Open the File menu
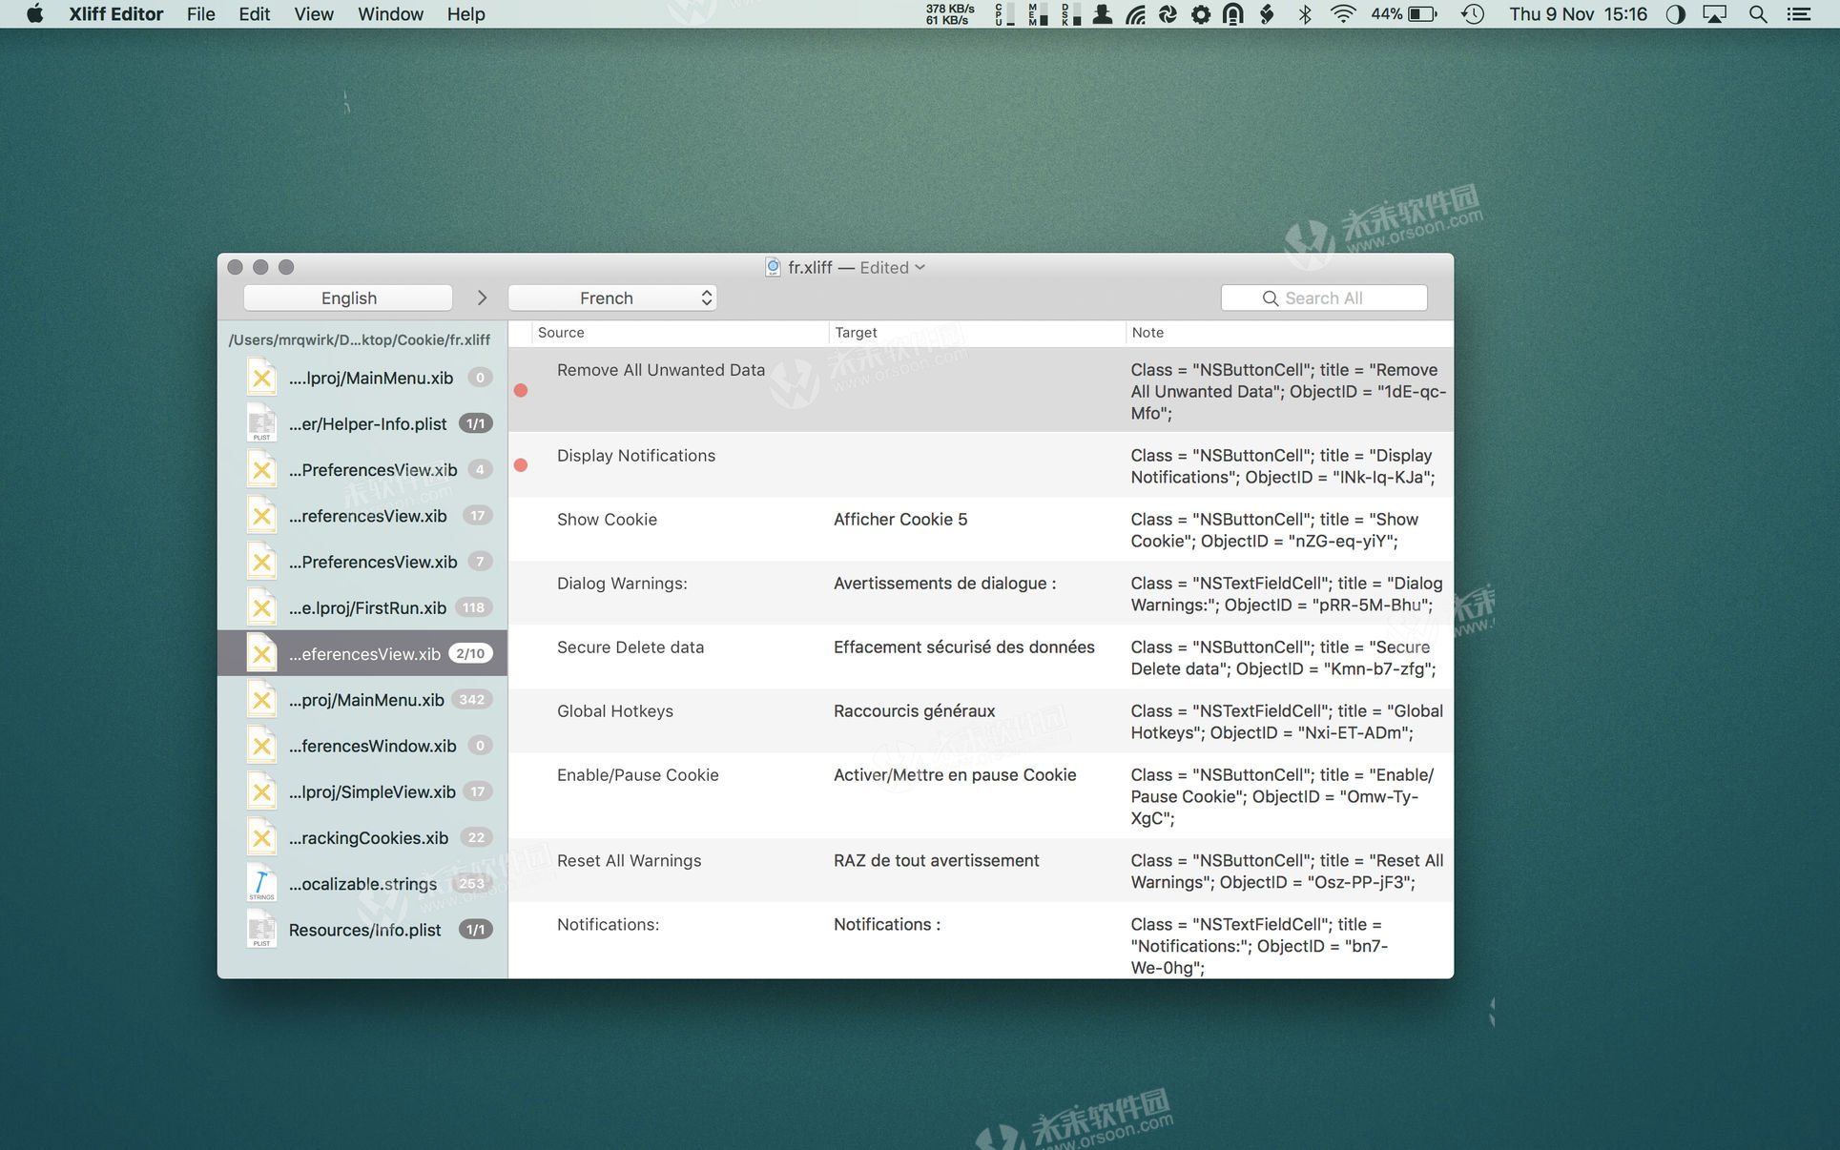The width and height of the screenshot is (1840, 1150). [200, 14]
